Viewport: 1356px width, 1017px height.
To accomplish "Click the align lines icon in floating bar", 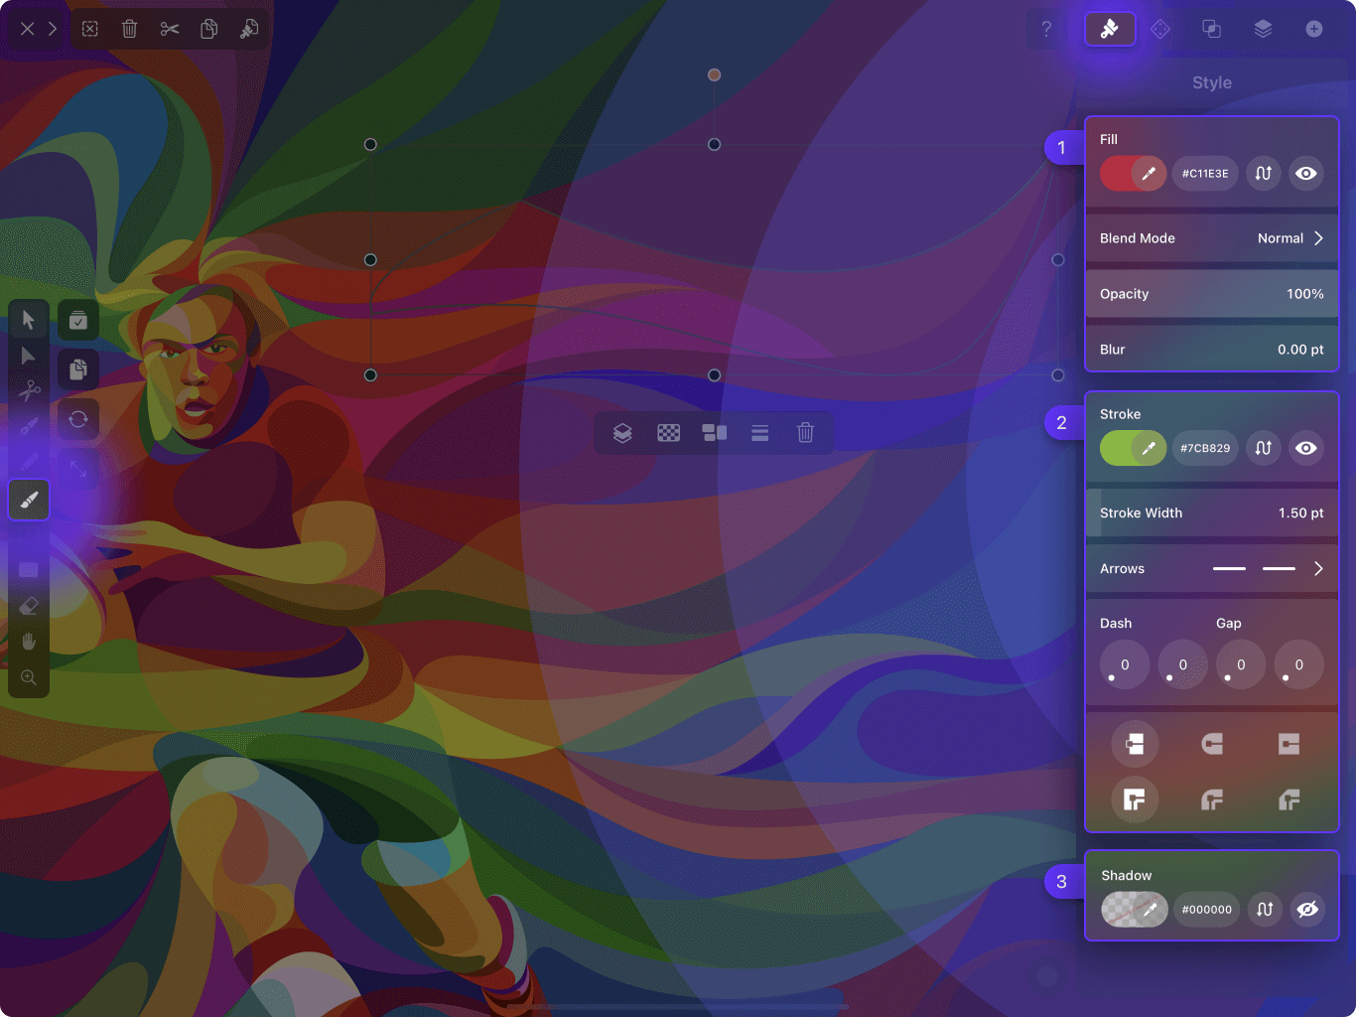I will coord(760,433).
